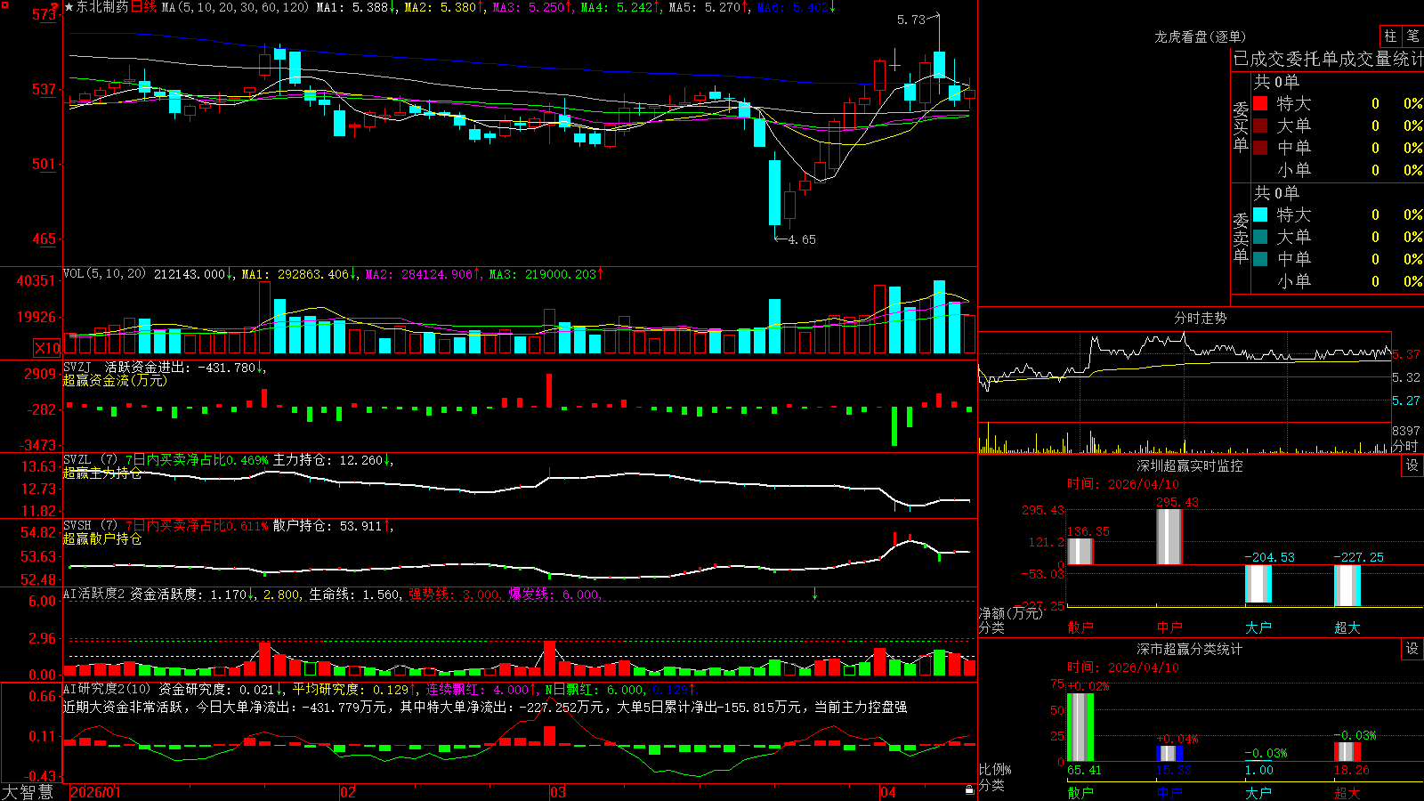Viewport: 1424px width, 801px height.
Task: Click the 超赢资金流(万元) label
Action: (115, 380)
